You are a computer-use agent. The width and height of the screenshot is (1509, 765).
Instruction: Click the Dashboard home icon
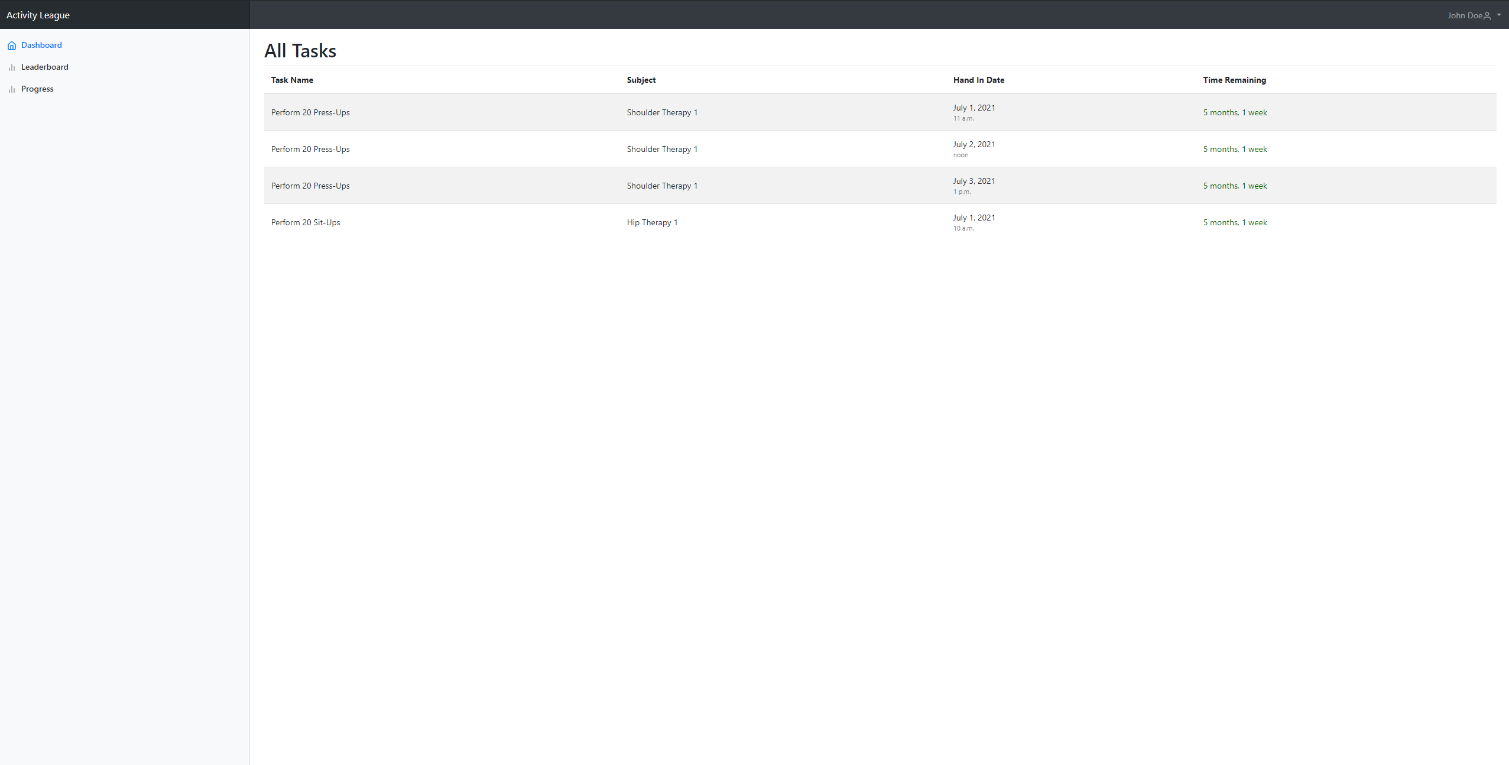(x=12, y=46)
